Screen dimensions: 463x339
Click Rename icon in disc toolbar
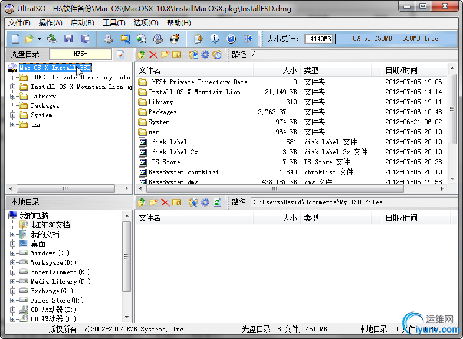[x=176, y=55]
